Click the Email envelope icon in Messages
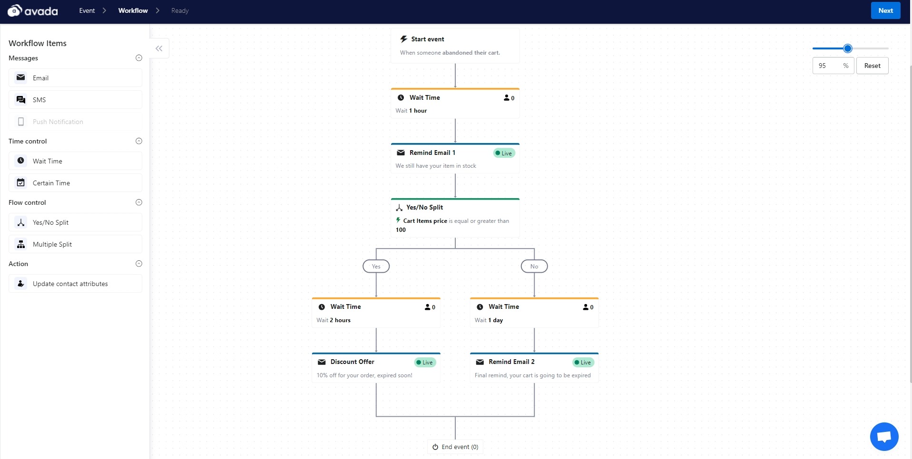The image size is (912, 459). (21, 77)
